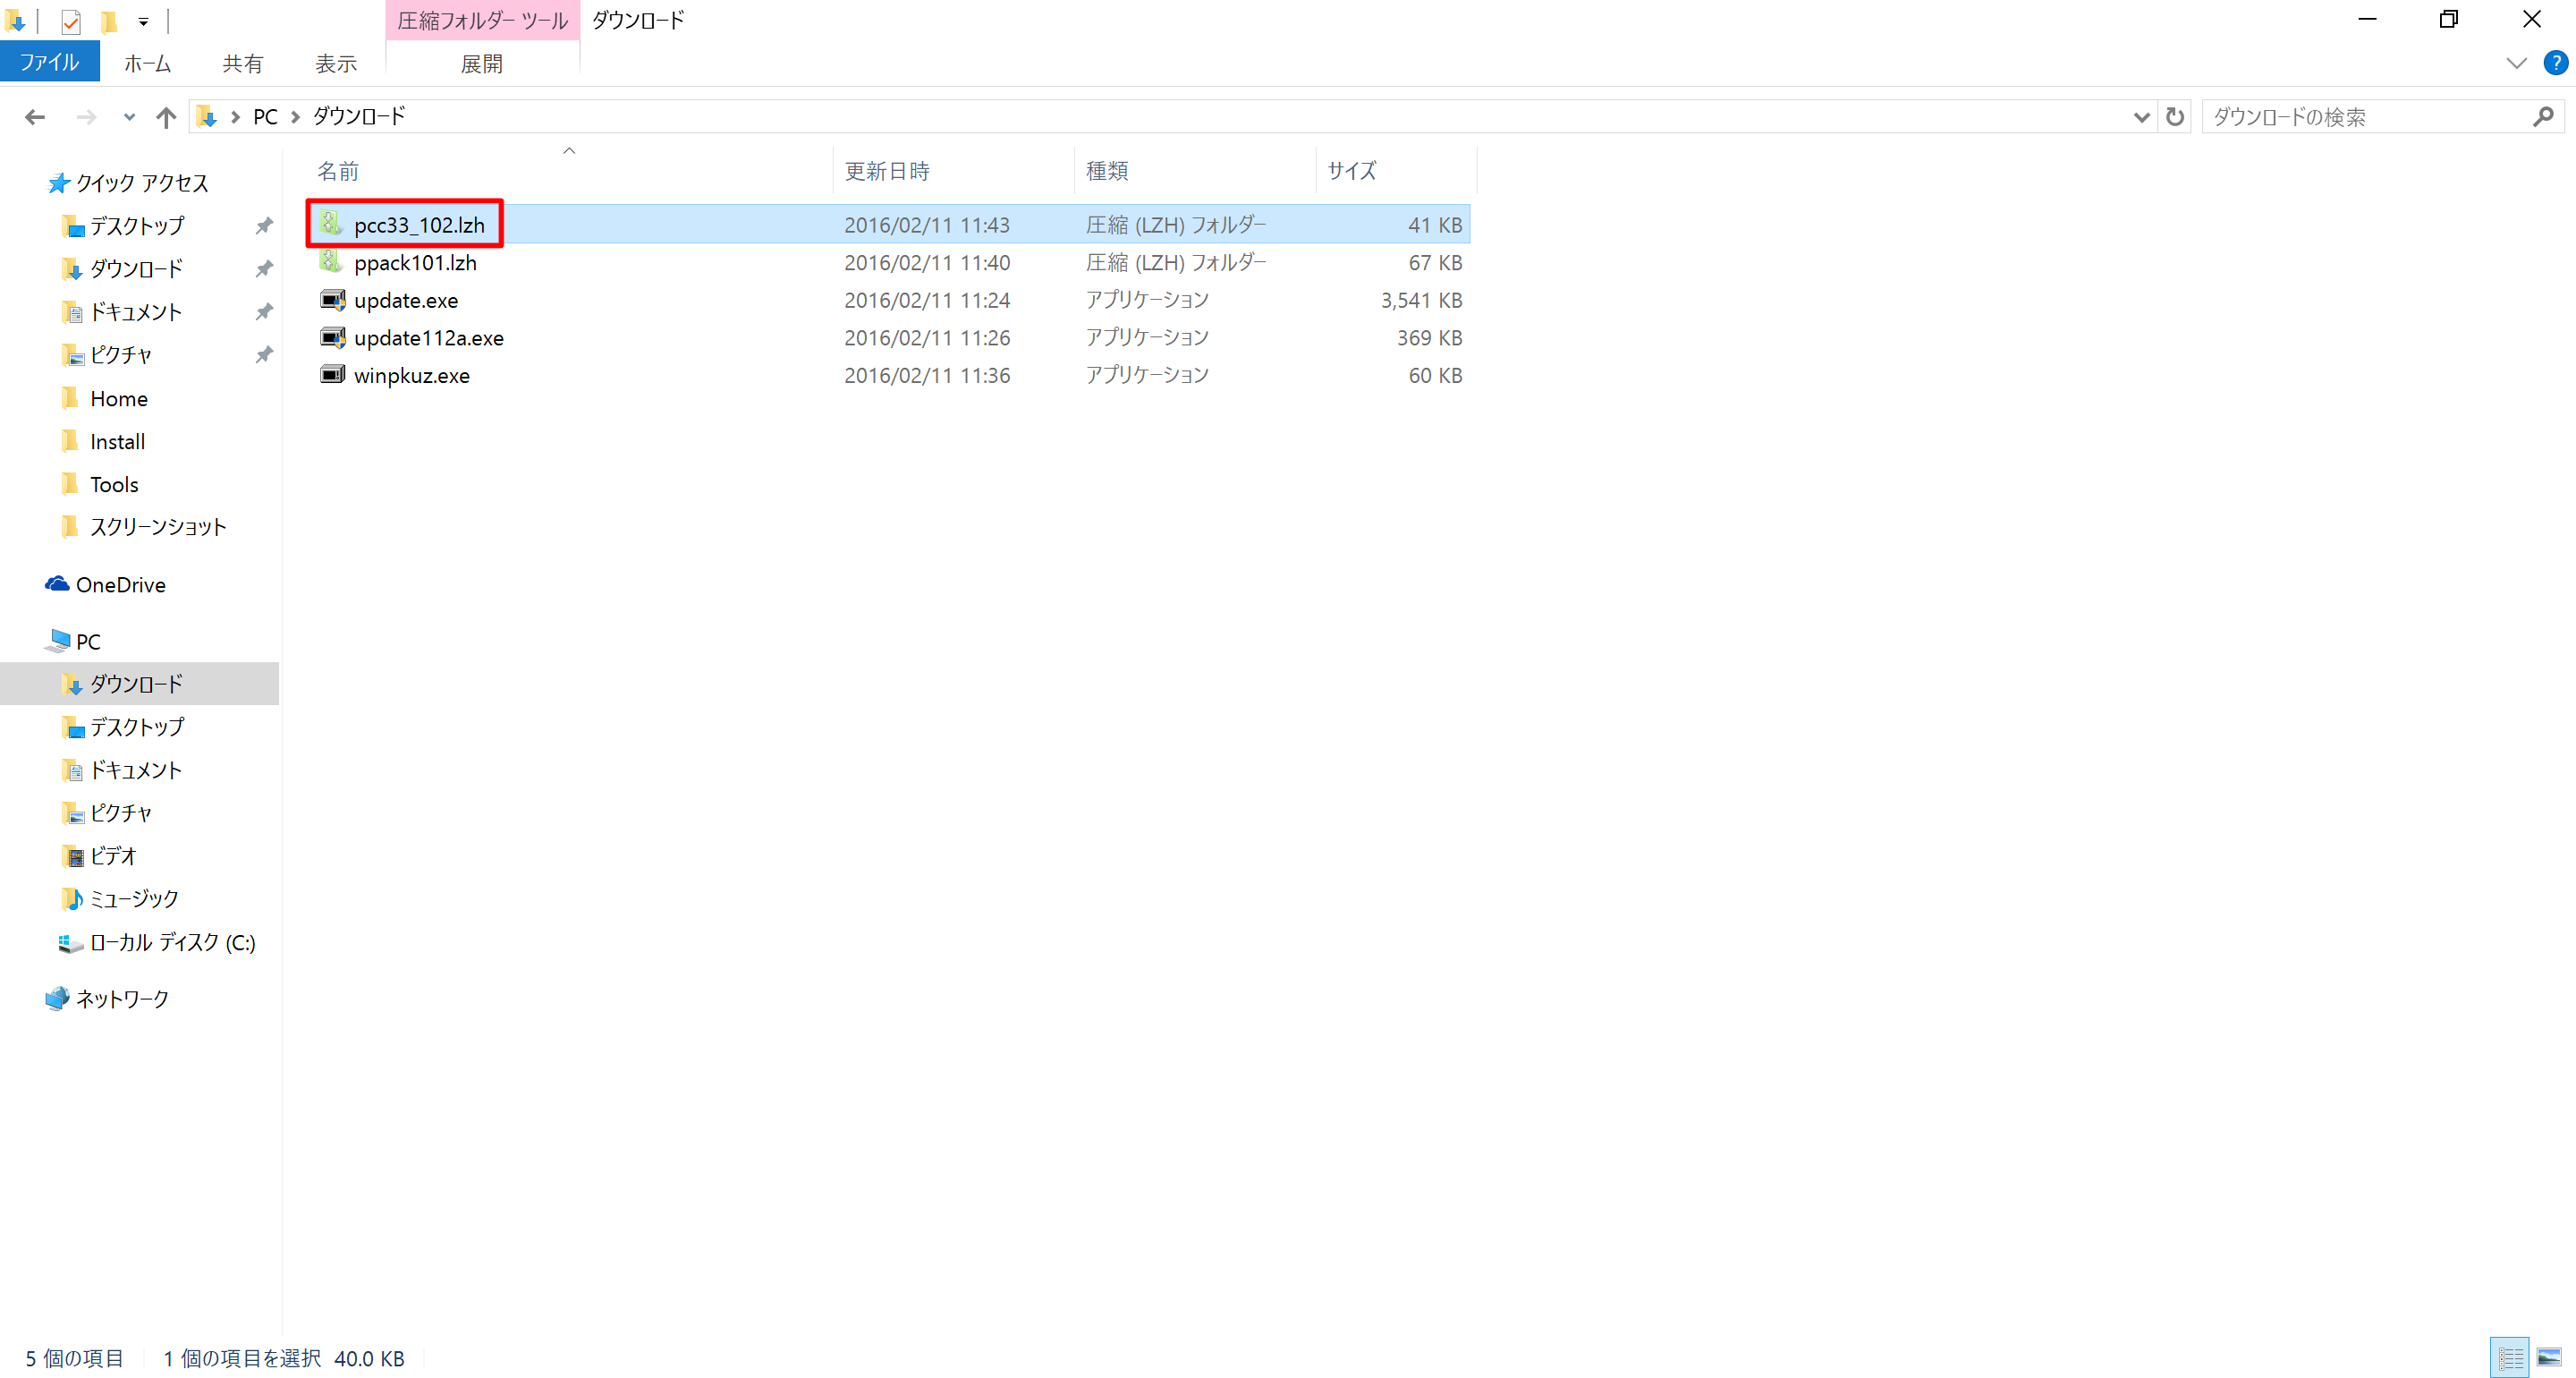This screenshot has height=1378, width=2576.
Task: Open the Tools folder in navigation pane
Action: pos(114,484)
